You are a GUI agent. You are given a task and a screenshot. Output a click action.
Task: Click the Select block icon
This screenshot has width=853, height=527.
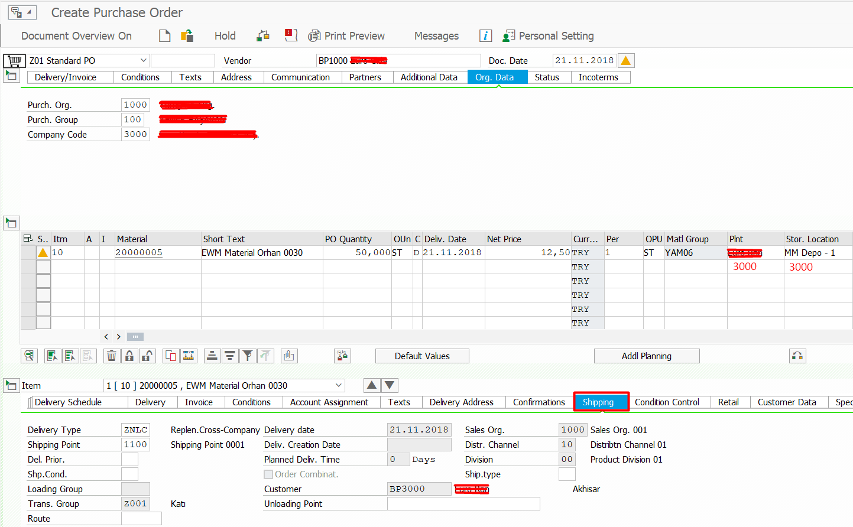[70, 356]
